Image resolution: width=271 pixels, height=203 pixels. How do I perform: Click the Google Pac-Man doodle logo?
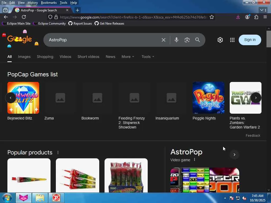coord(20,39)
